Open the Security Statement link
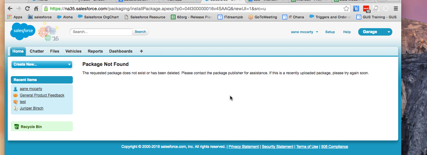This screenshot has height=155, width=427. [277, 147]
